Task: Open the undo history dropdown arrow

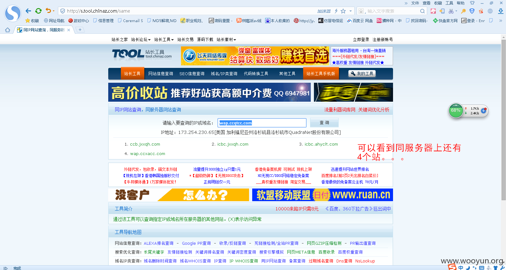Action: [x=53, y=11]
